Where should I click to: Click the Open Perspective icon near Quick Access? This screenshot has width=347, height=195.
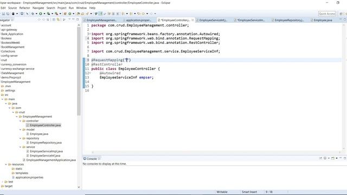pyautogui.click(x=341, y=14)
